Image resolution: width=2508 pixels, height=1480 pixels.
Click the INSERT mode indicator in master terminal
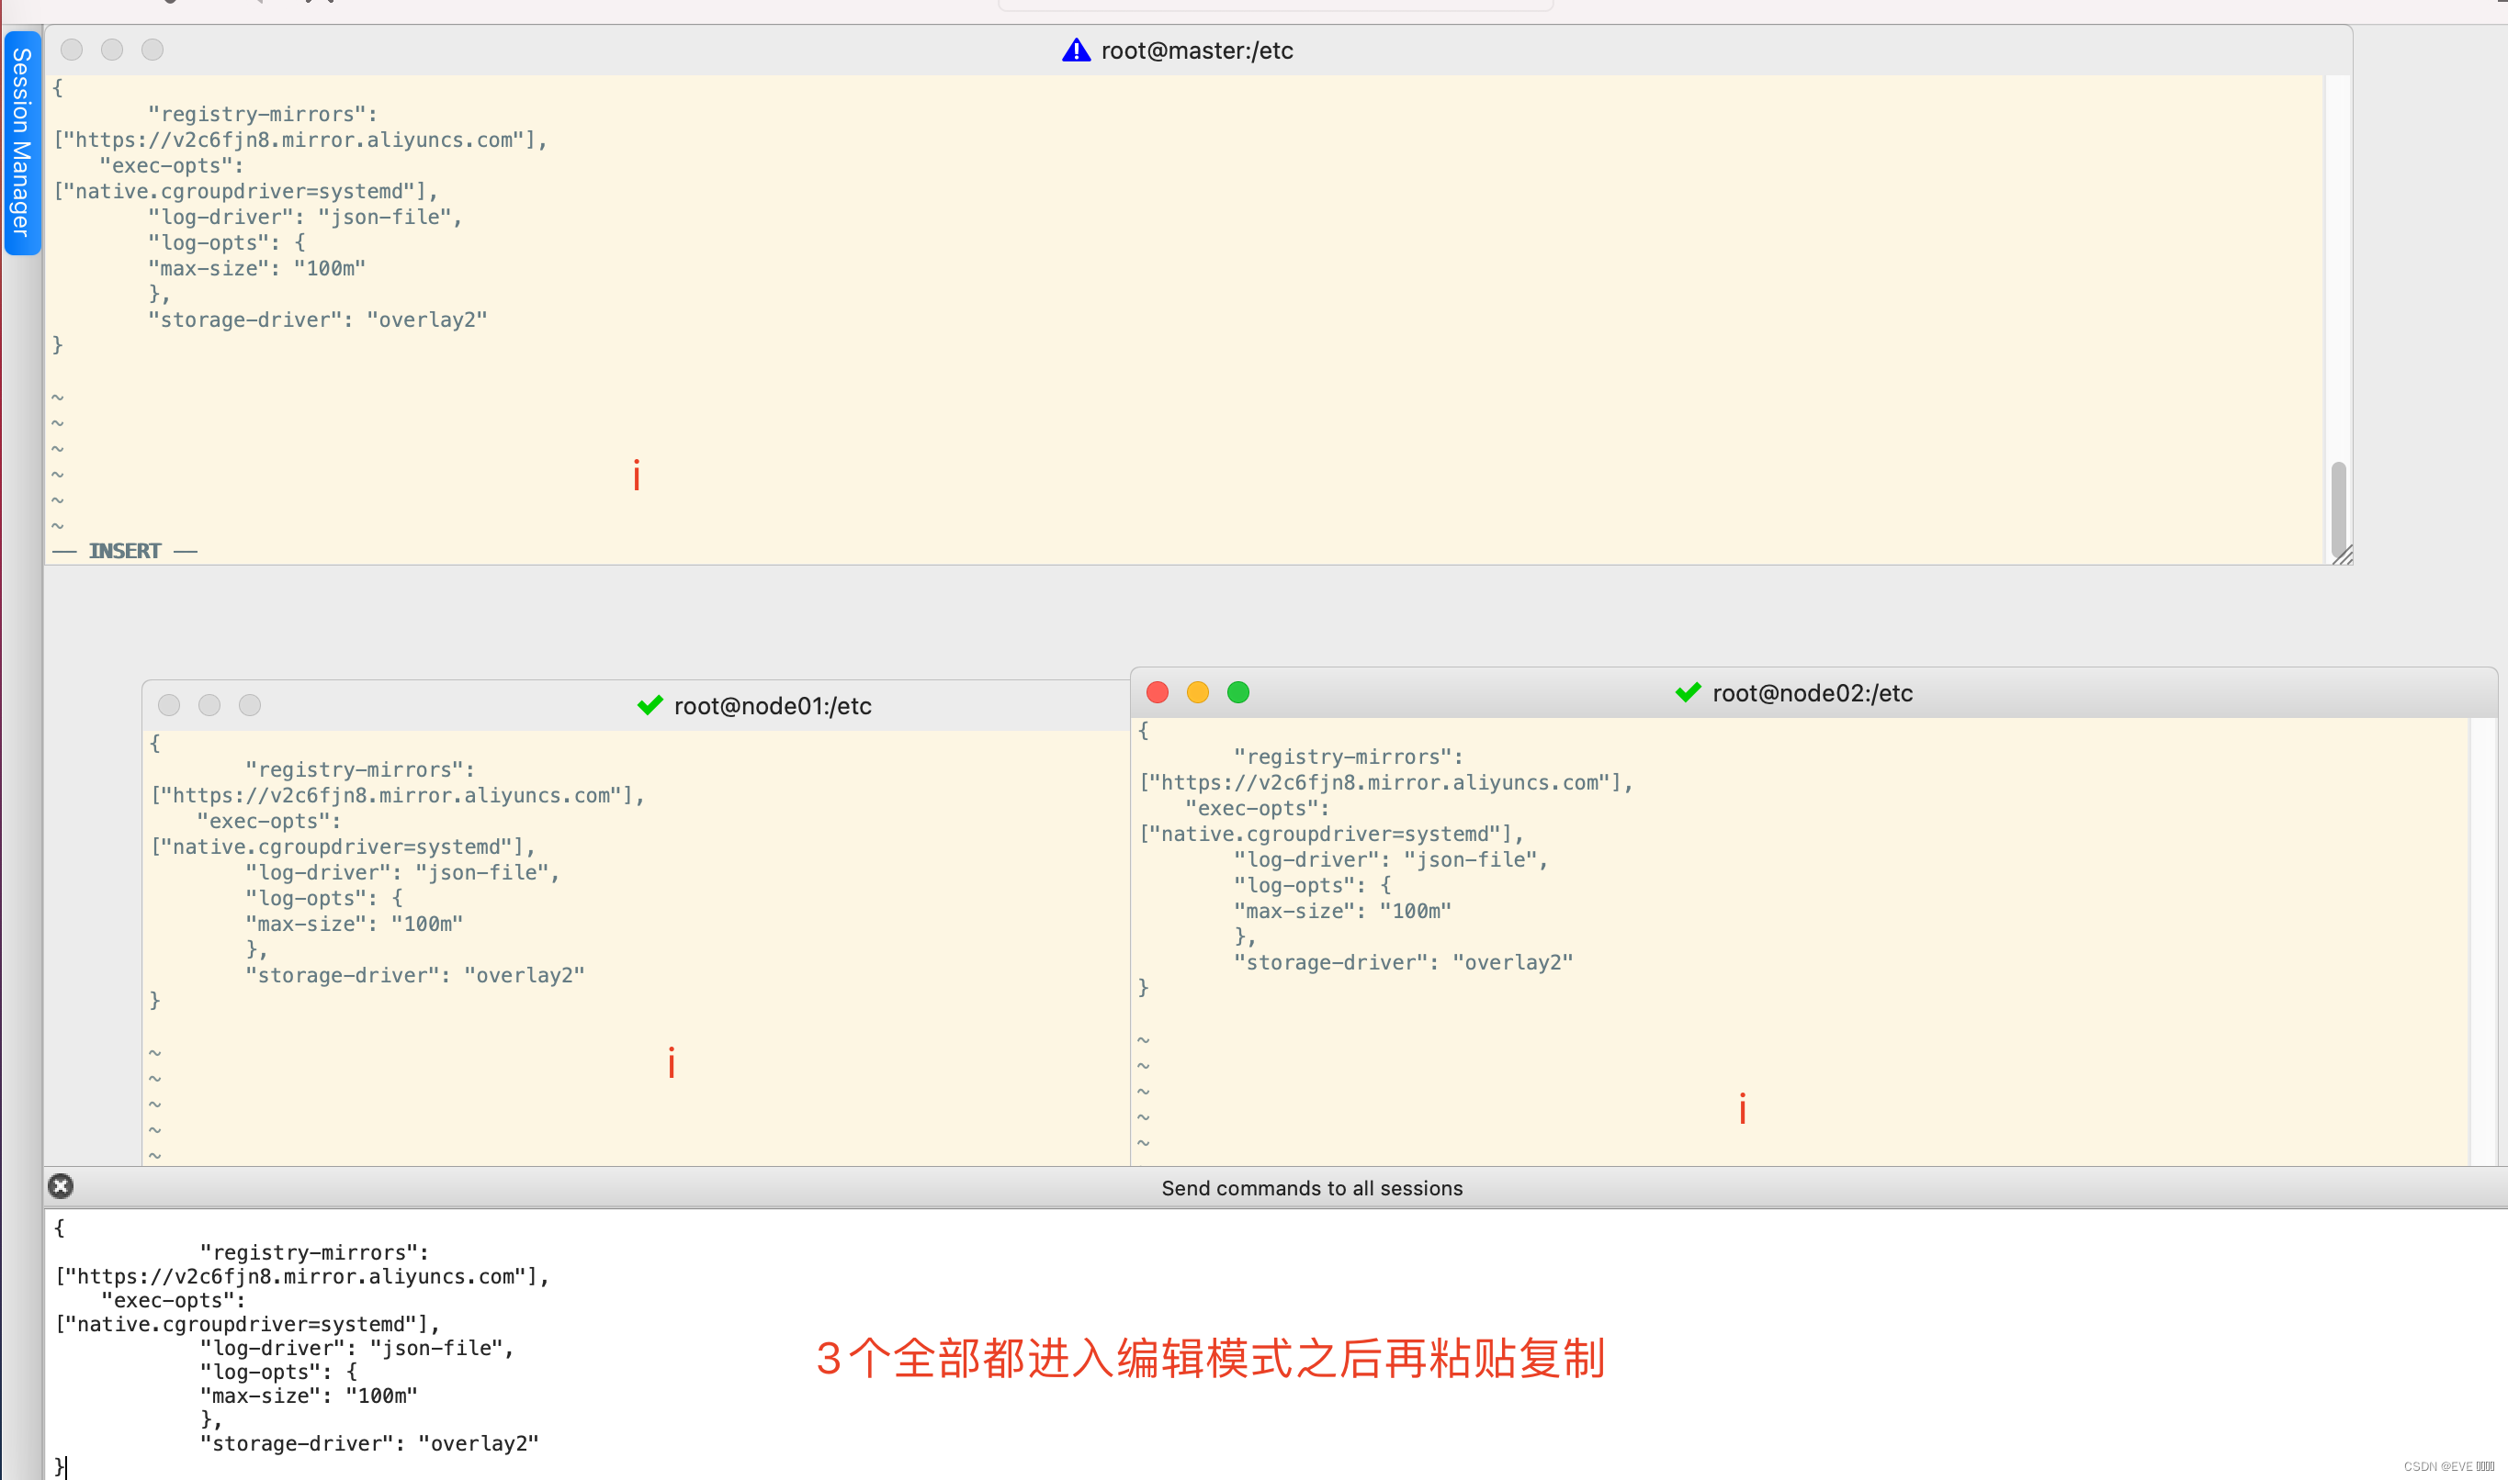click(x=125, y=551)
